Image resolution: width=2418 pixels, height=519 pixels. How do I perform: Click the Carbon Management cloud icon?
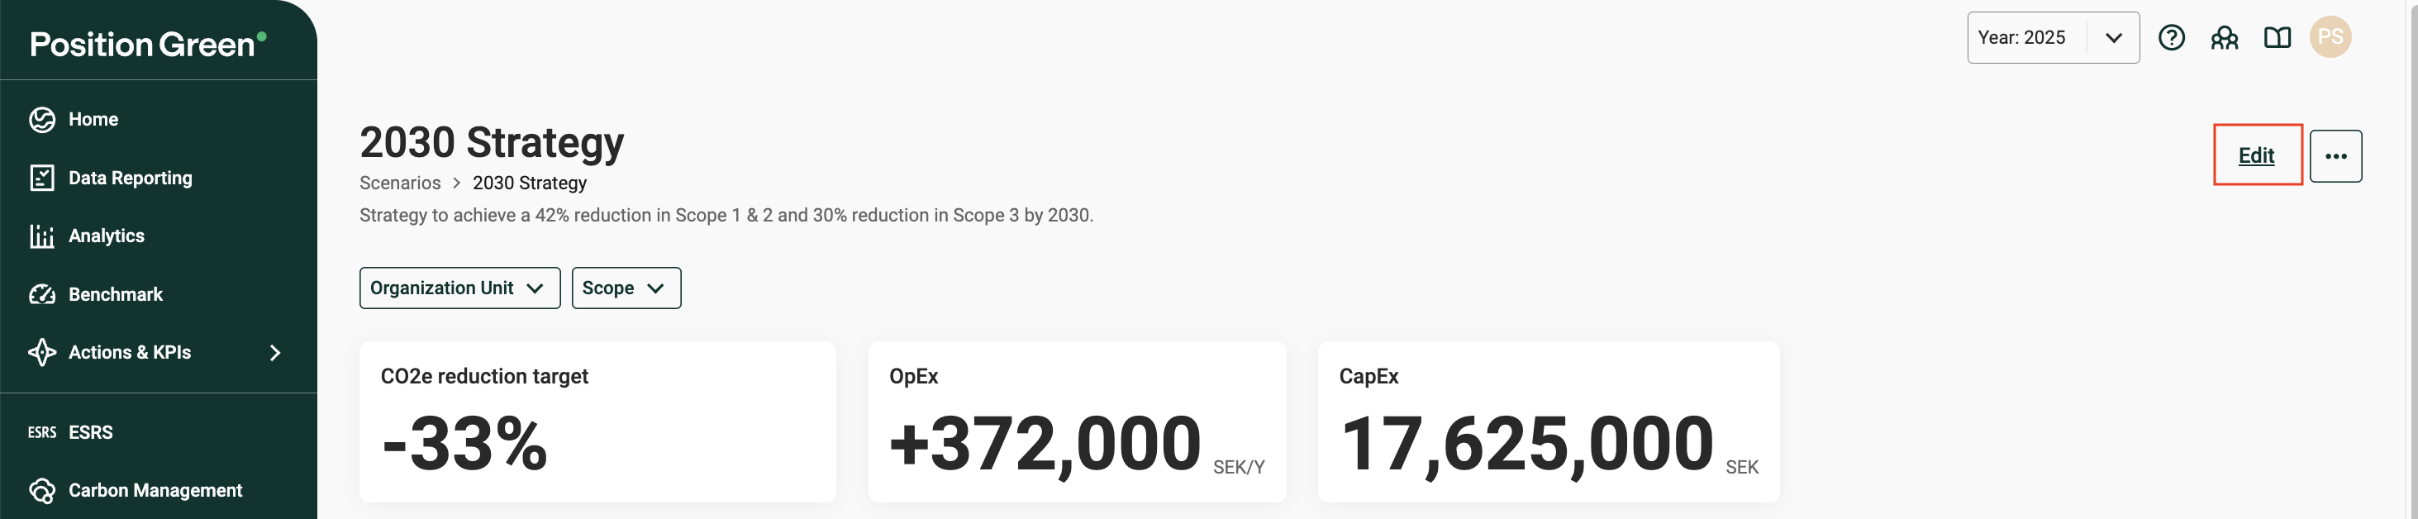pyautogui.click(x=42, y=491)
